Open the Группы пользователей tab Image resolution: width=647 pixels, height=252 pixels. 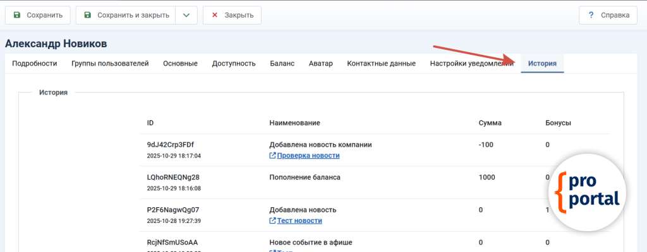tap(110, 63)
